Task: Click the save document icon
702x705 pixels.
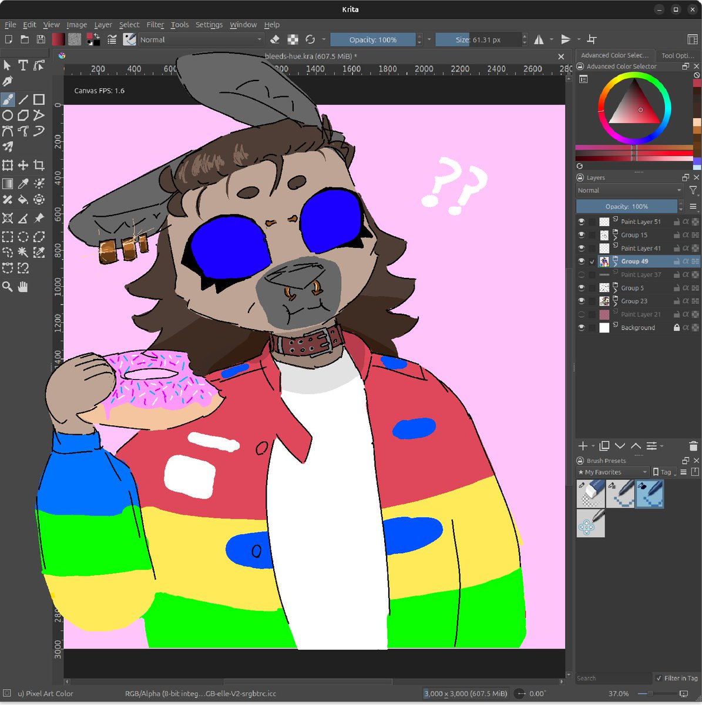Action: 41,39
